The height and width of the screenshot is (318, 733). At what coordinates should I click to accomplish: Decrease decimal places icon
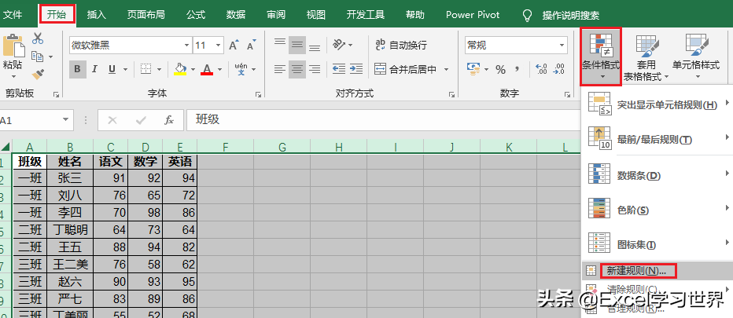tap(558, 69)
